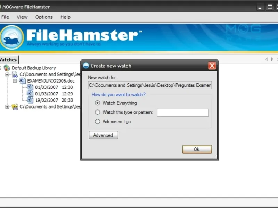This screenshot has width=278, height=208.
Task: Close the Create new watch dialog
Action: pyautogui.click(x=212, y=66)
